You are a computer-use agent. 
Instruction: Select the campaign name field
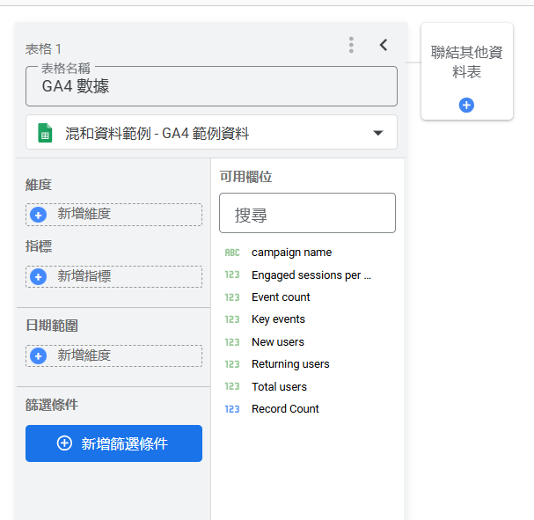291,253
